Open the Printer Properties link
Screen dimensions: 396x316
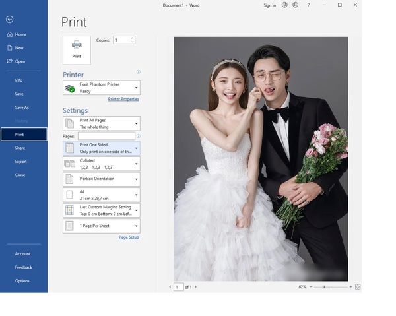click(x=123, y=99)
